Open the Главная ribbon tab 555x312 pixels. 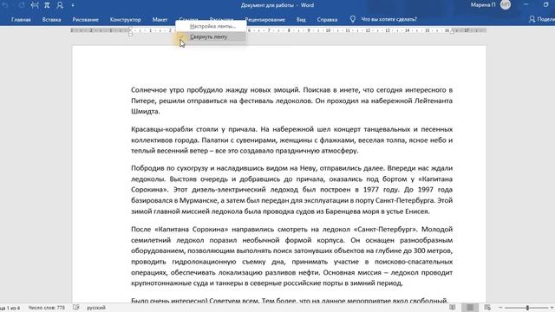(x=21, y=19)
